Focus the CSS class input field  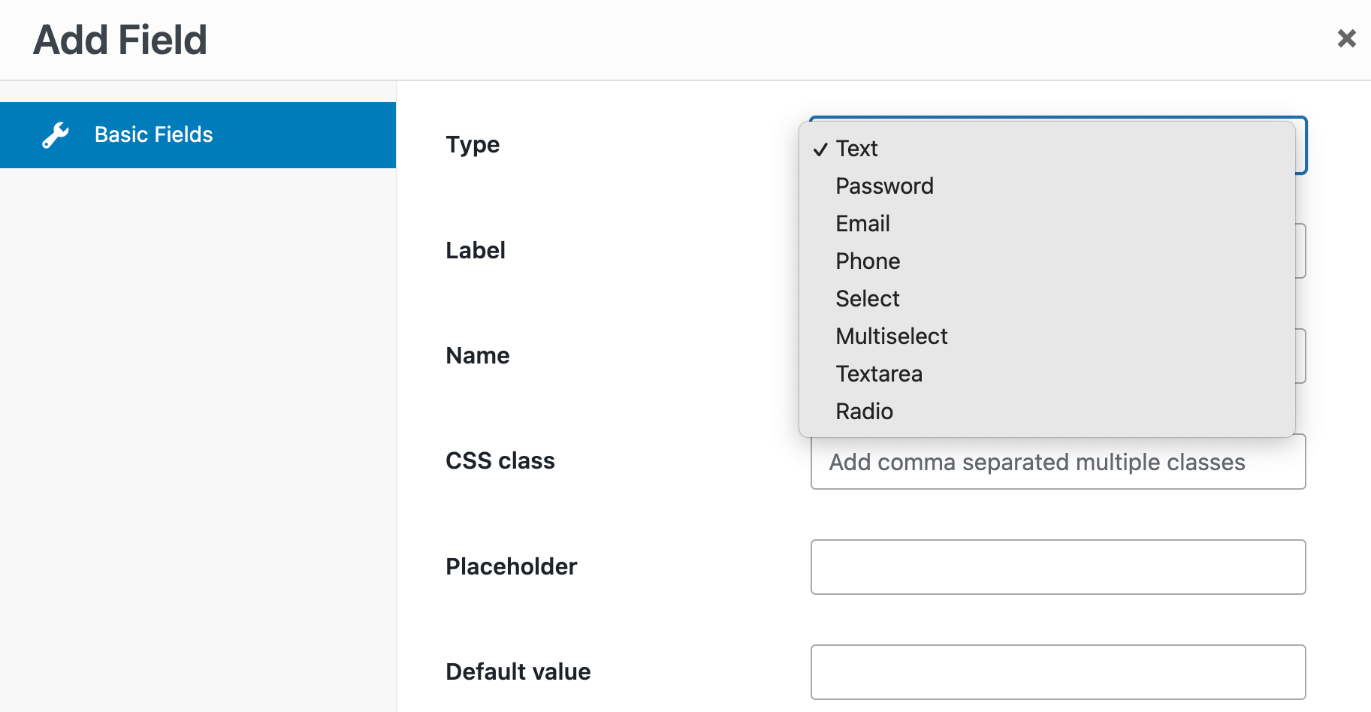[x=1058, y=463]
